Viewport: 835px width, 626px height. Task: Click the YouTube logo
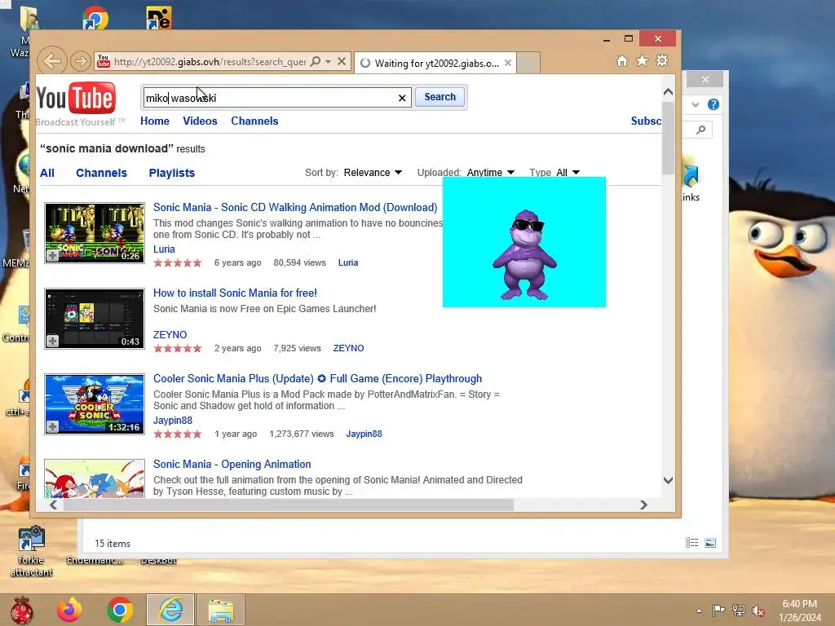pos(76,98)
